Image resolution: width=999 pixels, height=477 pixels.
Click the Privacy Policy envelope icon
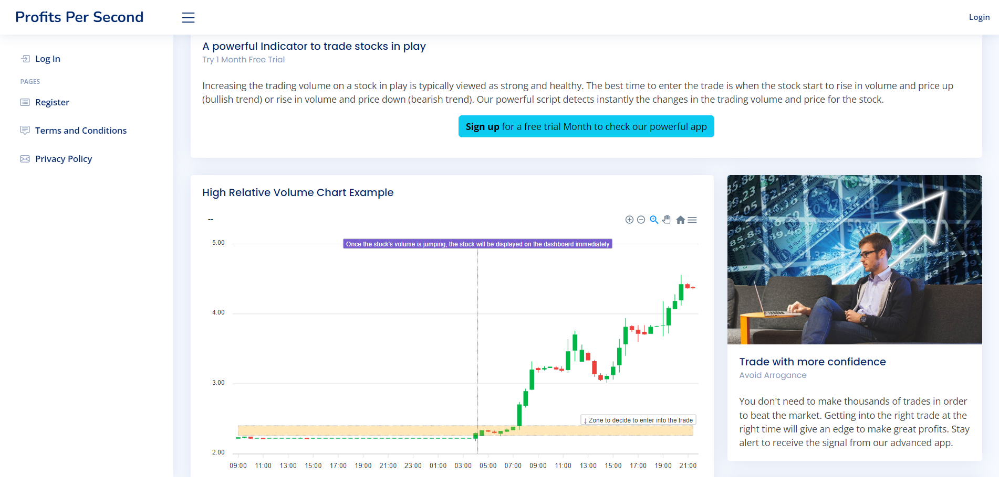pos(25,159)
